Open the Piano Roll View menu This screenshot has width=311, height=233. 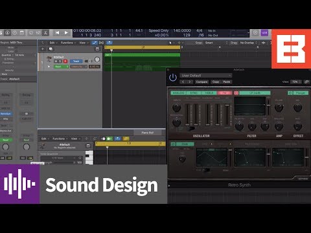pyautogui.click(x=76, y=139)
